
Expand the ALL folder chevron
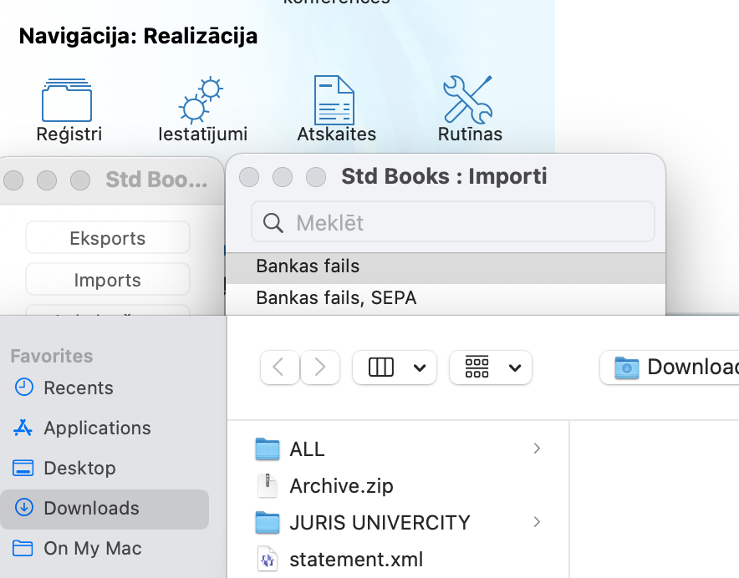click(537, 449)
